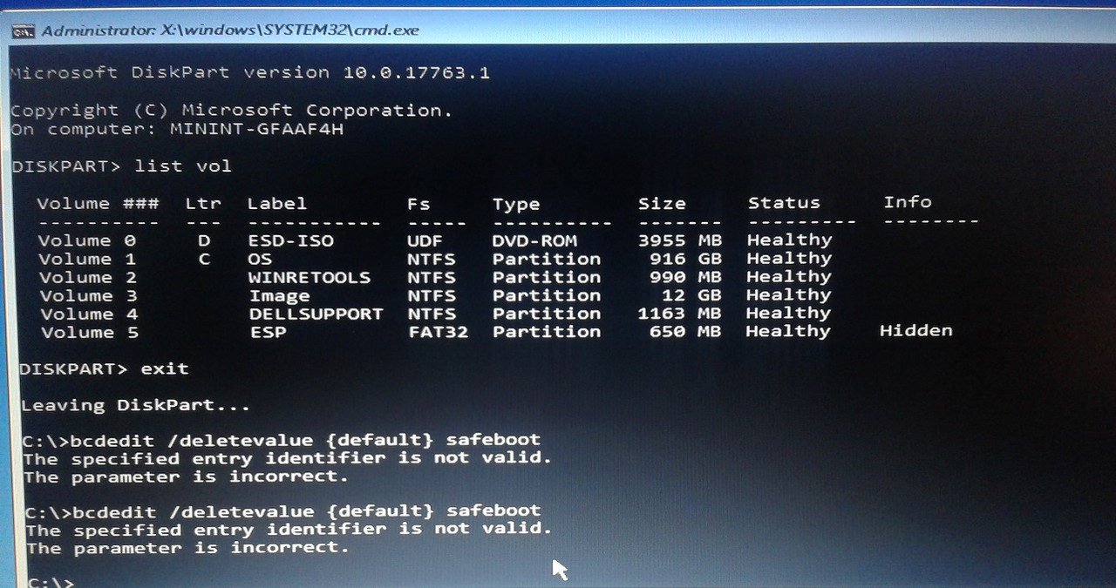This screenshot has width=1116, height=588.
Task: Click the 'Ltr' column header
Action: pyautogui.click(x=203, y=204)
